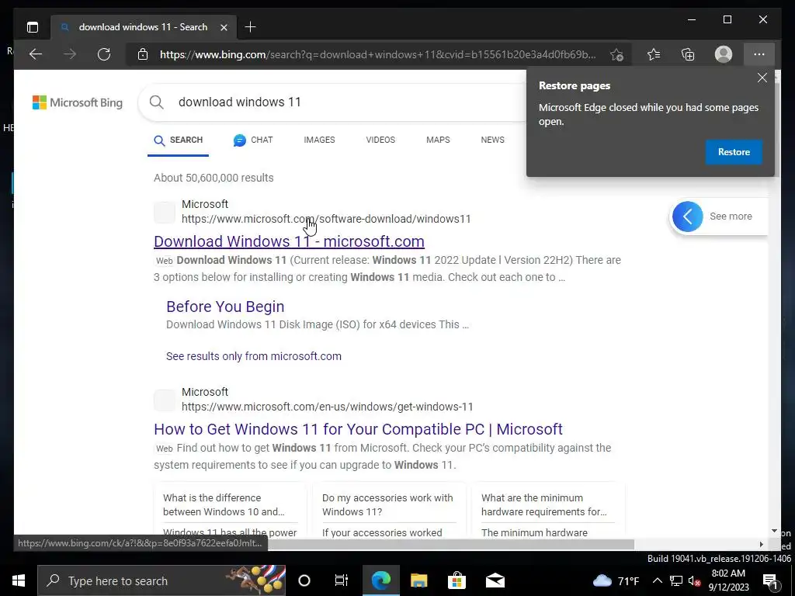
Task: Switch to the CHAT tab
Action: tap(253, 140)
